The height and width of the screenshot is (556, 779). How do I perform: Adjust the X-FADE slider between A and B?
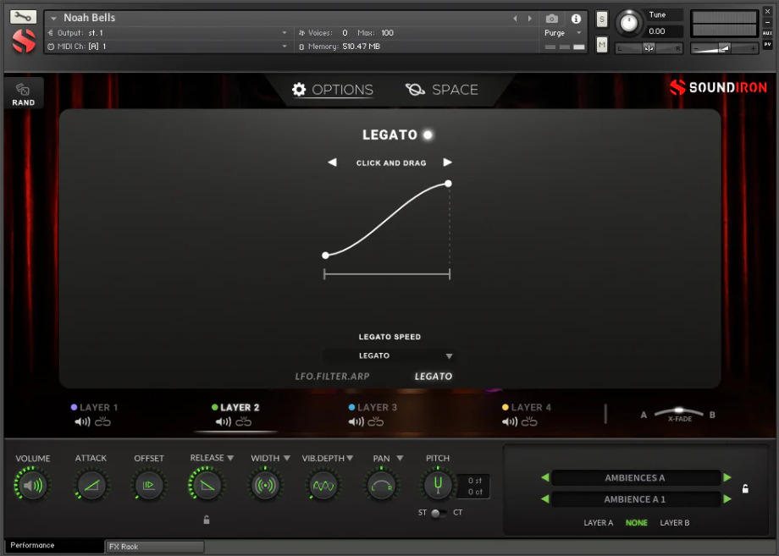tap(678, 411)
